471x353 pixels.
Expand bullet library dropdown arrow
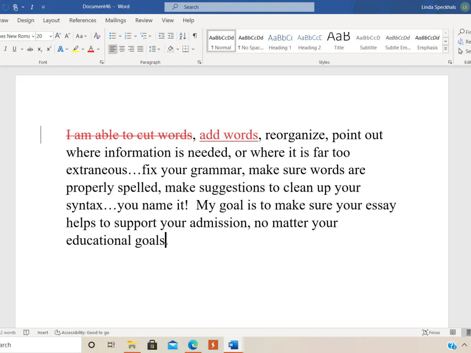(x=120, y=36)
